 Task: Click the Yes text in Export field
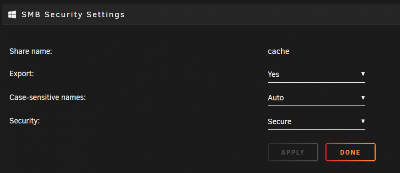(274, 74)
